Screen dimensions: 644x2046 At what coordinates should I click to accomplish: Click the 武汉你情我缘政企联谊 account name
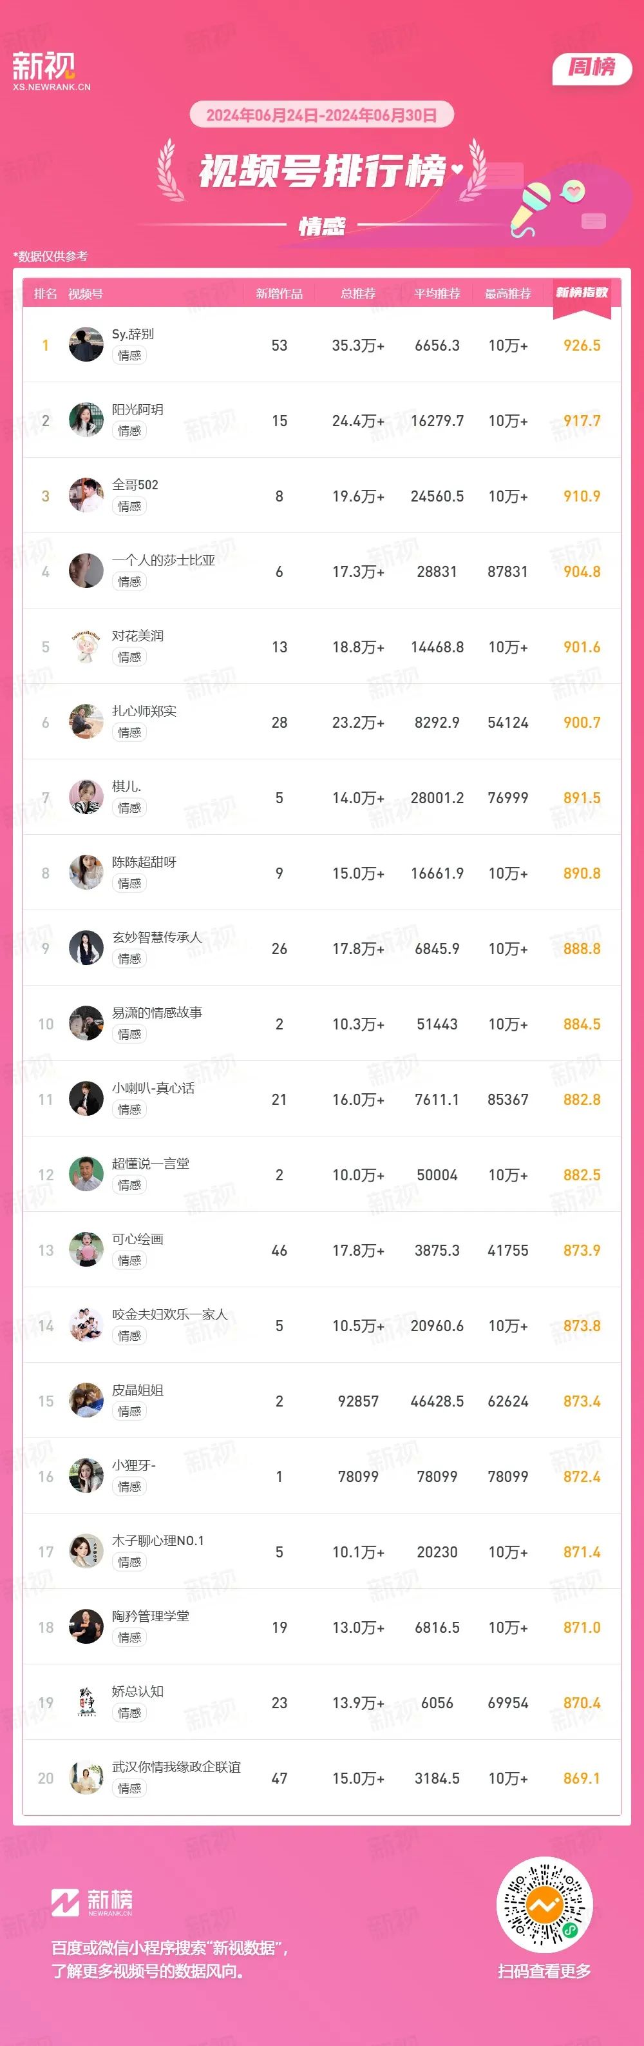tap(176, 1768)
